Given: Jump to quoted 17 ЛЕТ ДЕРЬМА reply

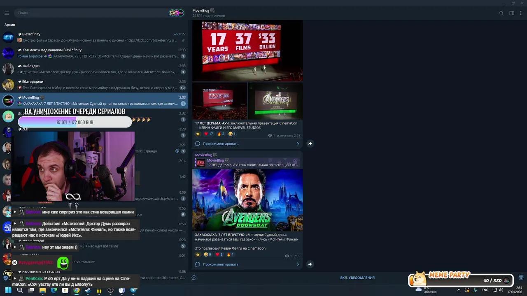Looking at the screenshot, I should pyautogui.click(x=247, y=162).
